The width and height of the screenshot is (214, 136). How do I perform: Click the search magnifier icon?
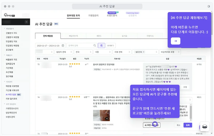[x=95, y=46]
